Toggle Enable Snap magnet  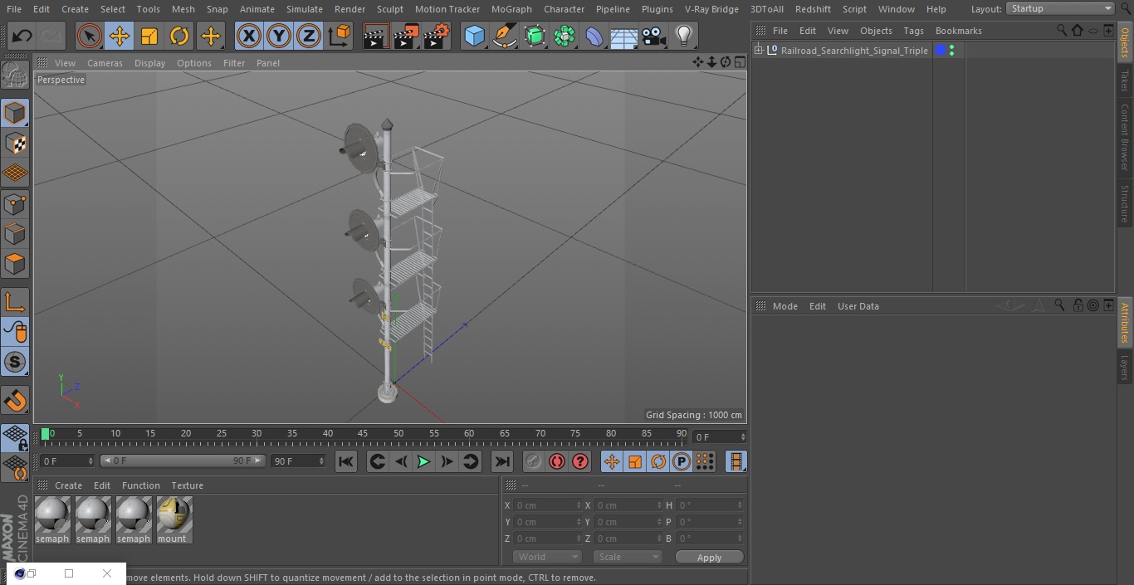[15, 401]
